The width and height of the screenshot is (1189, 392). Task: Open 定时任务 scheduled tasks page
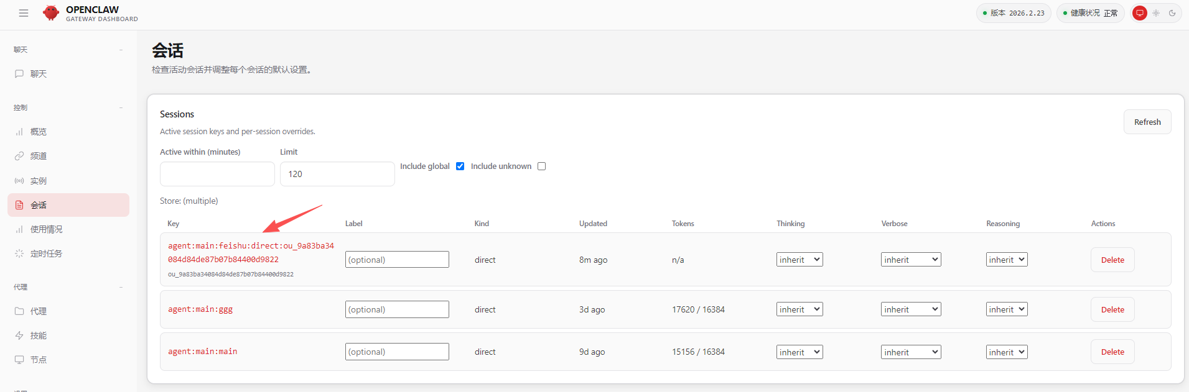(68, 253)
